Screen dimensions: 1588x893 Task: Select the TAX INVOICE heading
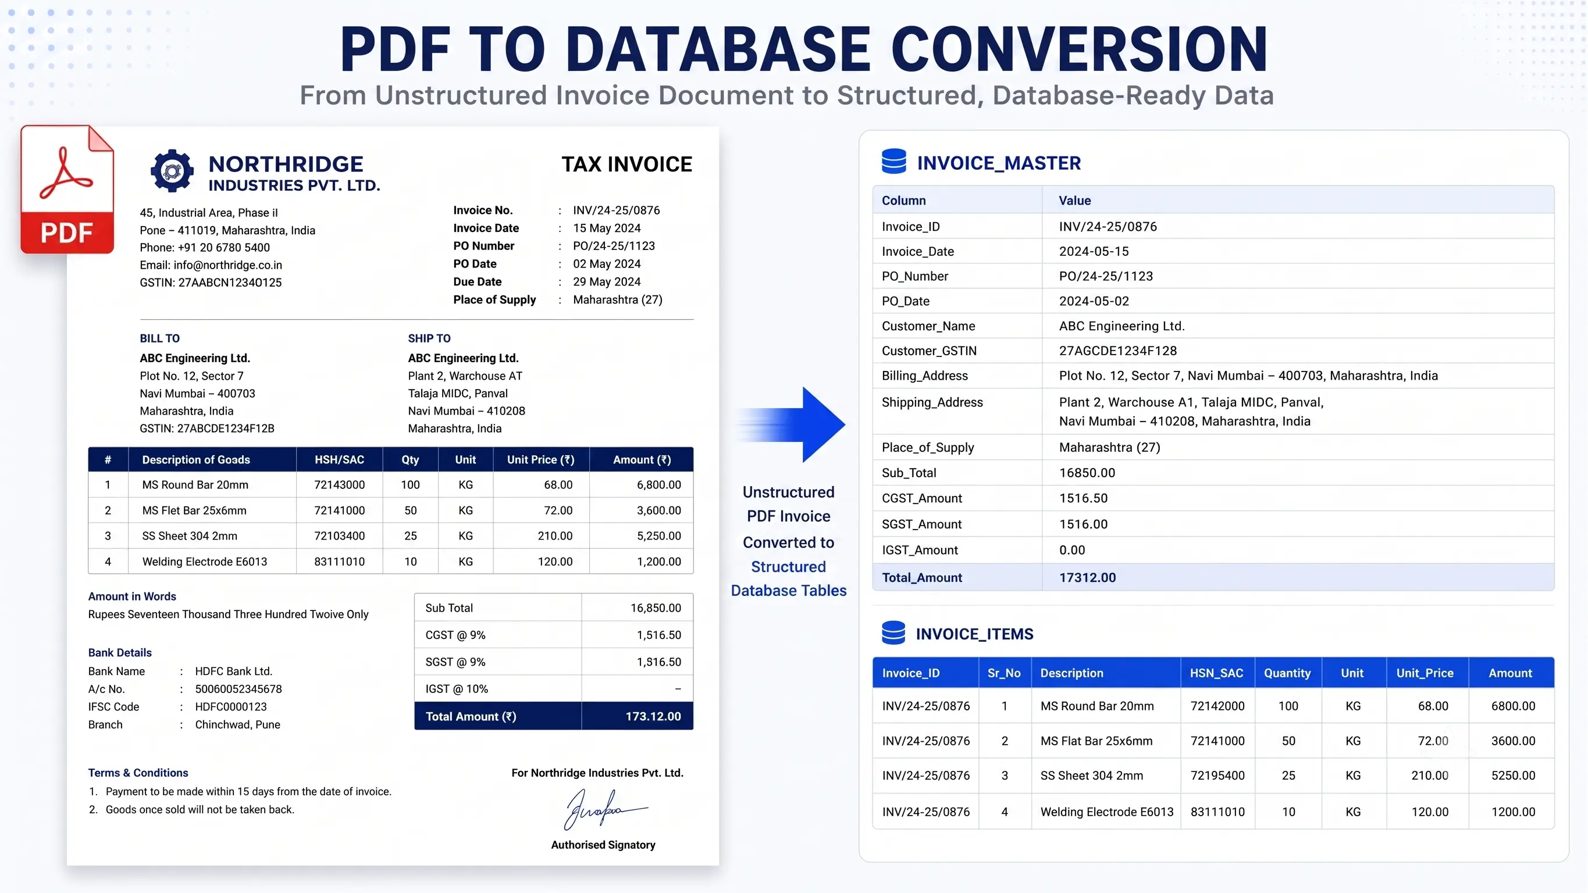click(626, 164)
